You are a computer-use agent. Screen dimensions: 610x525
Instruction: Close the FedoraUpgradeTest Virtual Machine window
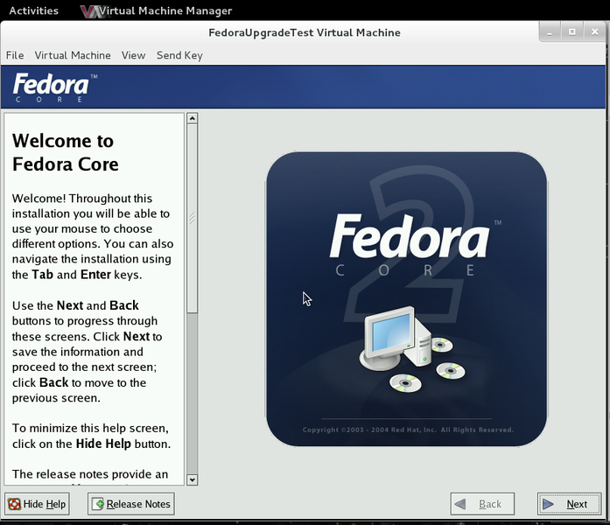592,32
